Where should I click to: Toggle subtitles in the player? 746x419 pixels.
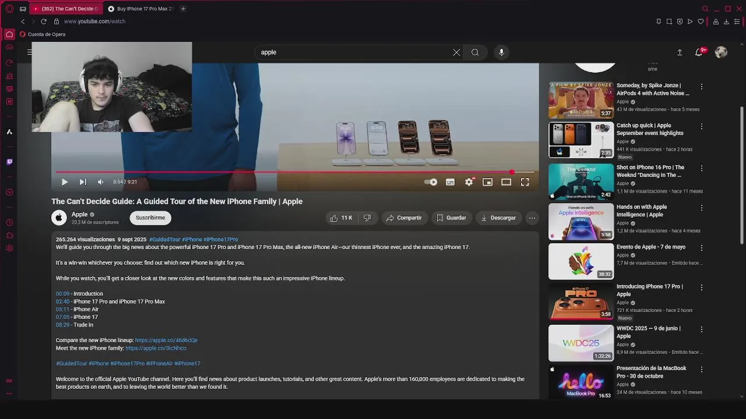(x=450, y=182)
